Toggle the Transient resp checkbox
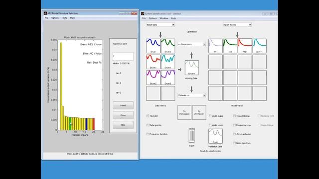Viewport: 319px width, 179px height. tap(234, 116)
